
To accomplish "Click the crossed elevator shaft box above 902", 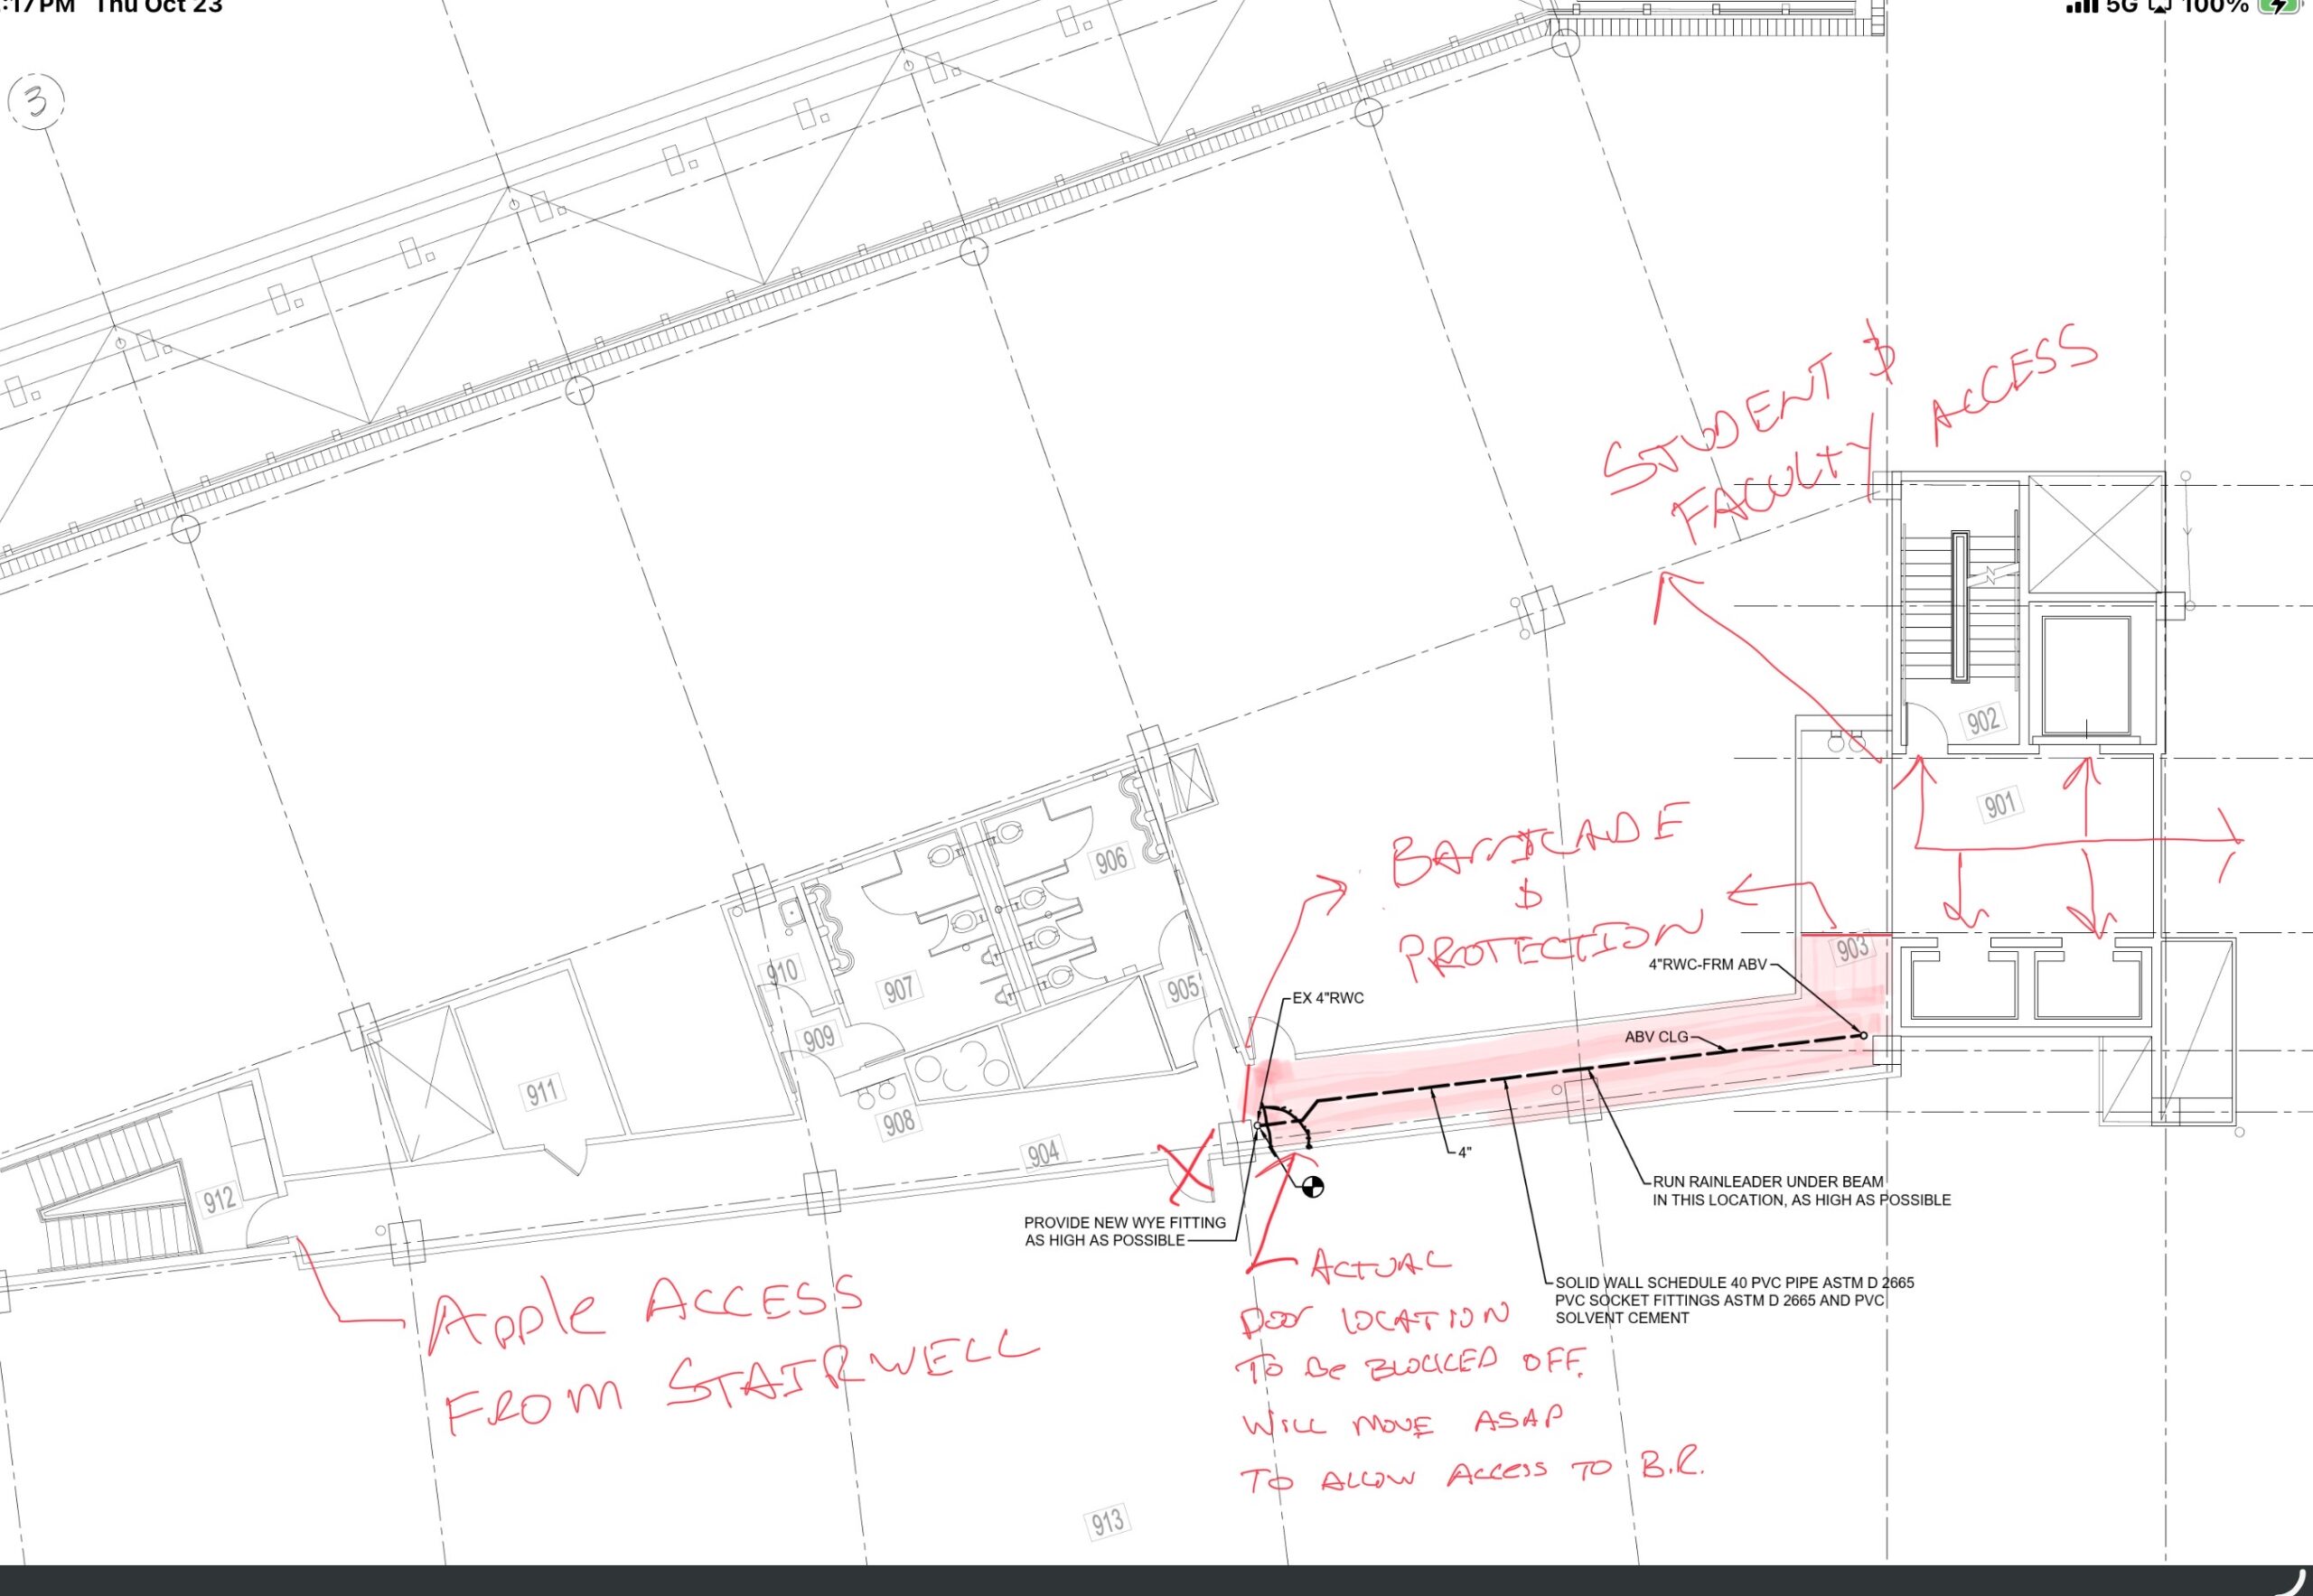I will (2095, 535).
